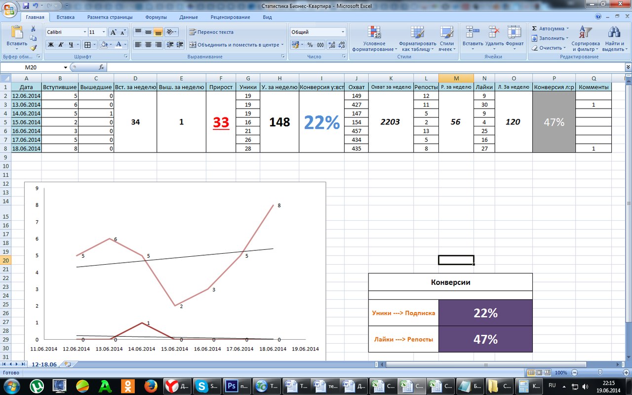The height and width of the screenshot is (395, 632).
Task: Click the fx insert function button
Action: tap(102, 67)
